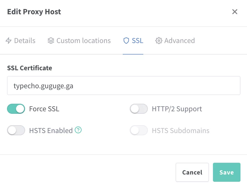Click the stacked layers icon for Custom locations

(51, 41)
